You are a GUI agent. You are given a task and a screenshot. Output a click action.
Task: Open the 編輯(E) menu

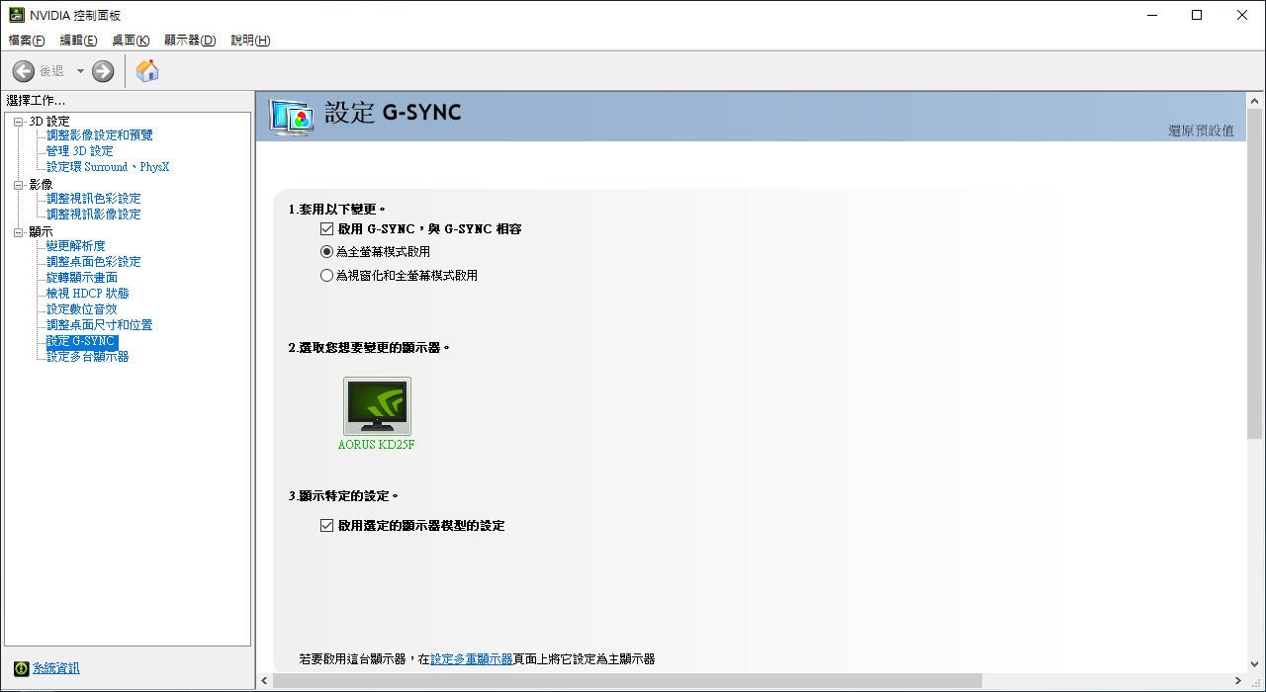tap(78, 41)
